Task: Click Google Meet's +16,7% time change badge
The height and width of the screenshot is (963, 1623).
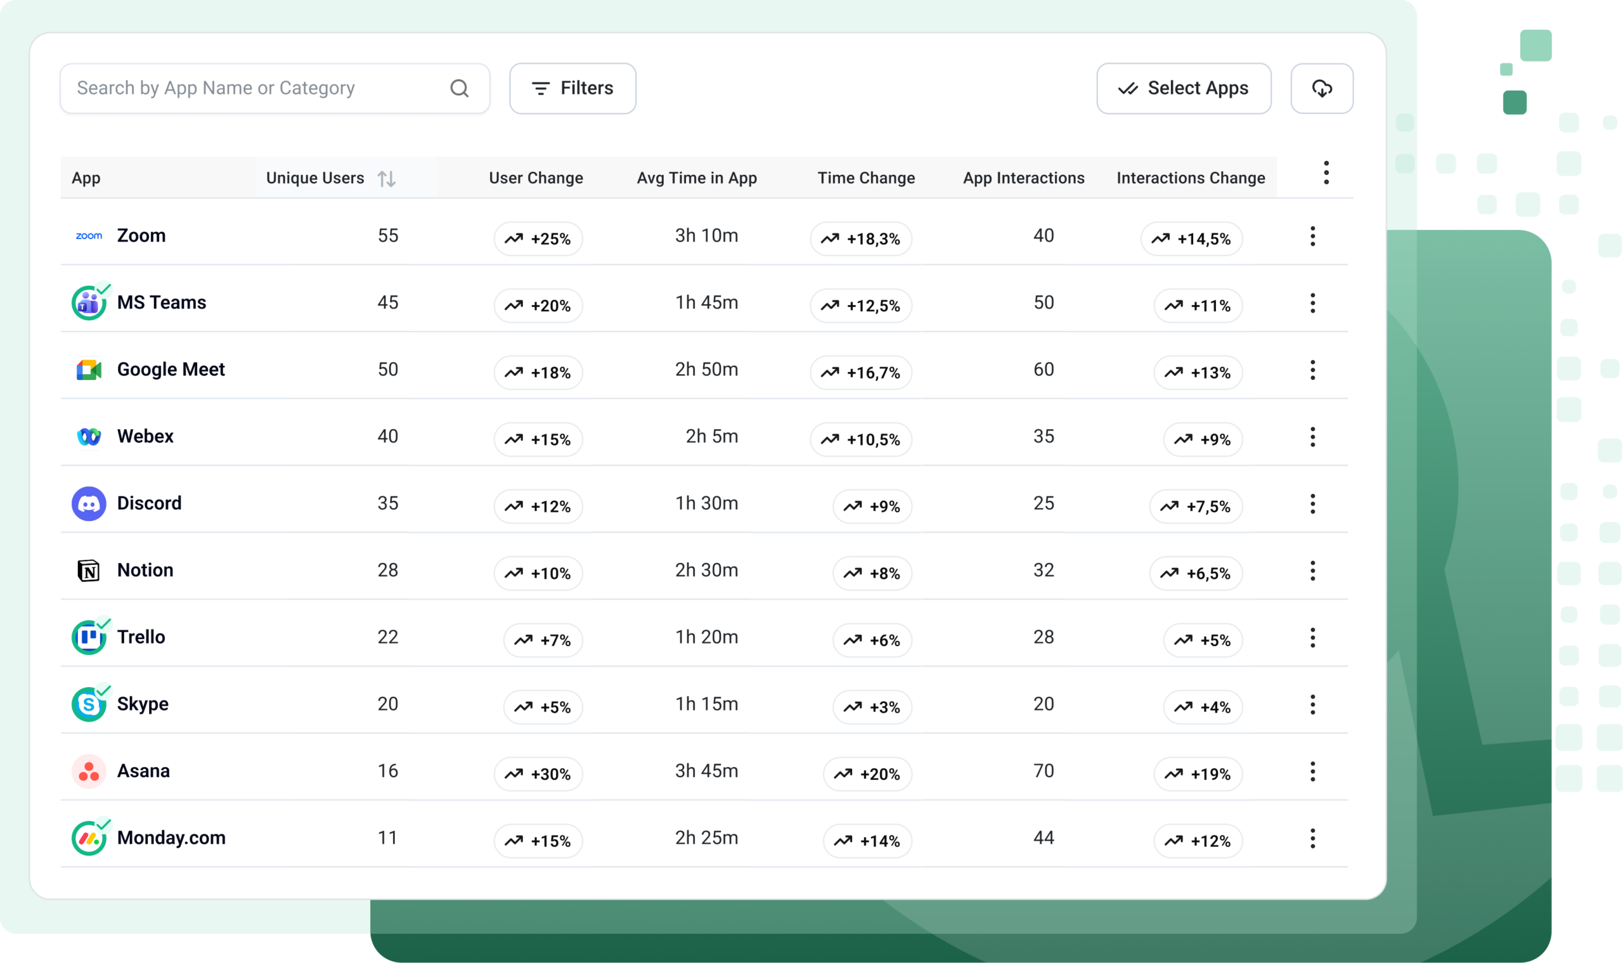Action: pyautogui.click(x=860, y=373)
